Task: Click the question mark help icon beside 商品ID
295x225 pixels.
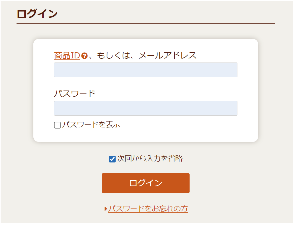Action: [84, 56]
